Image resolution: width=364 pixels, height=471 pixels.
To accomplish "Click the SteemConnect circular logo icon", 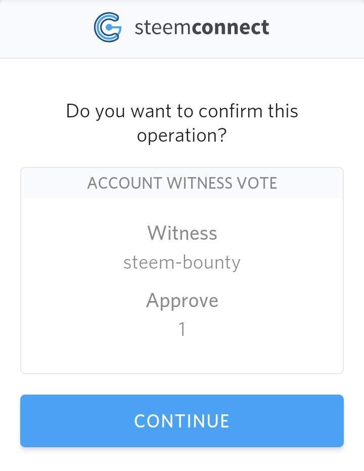I will coord(108,27).
